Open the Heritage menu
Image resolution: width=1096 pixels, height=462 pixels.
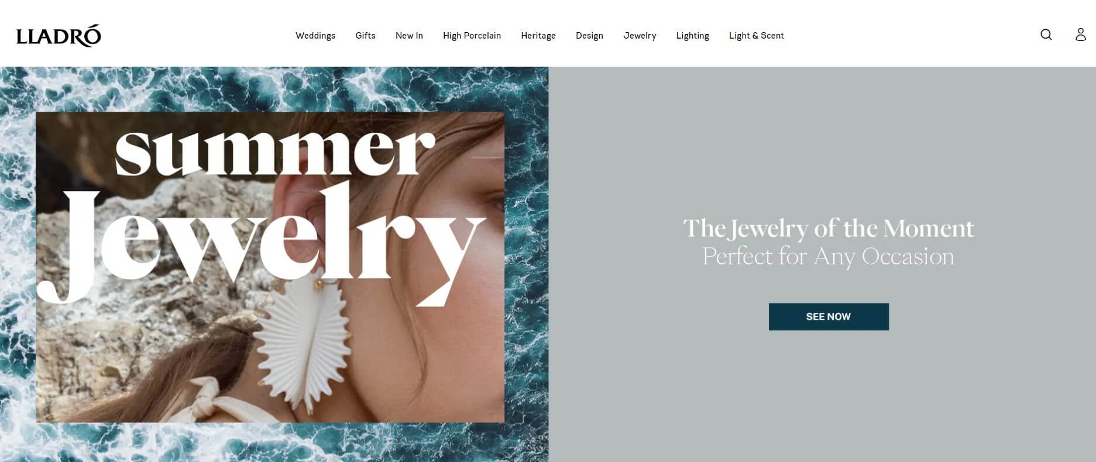point(538,36)
